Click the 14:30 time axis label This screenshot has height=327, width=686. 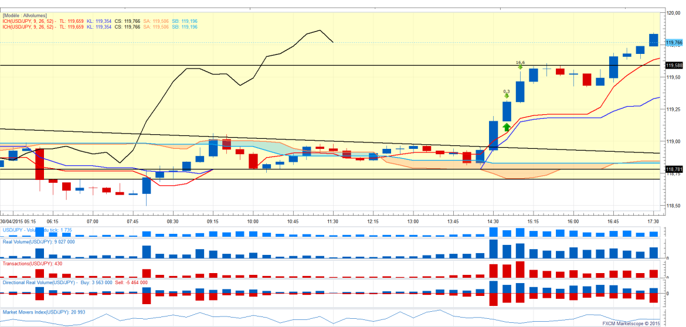coord(493,222)
